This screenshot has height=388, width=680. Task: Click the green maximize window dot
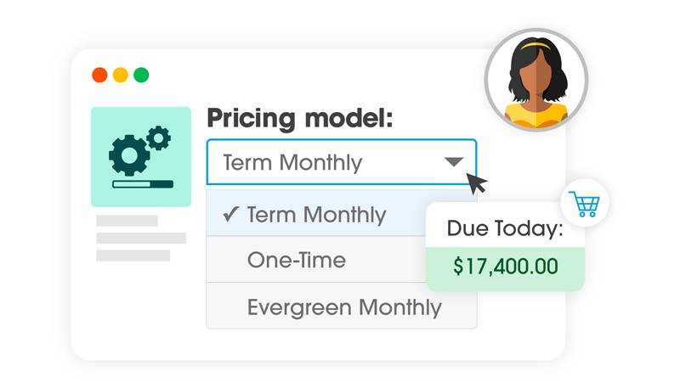141,75
